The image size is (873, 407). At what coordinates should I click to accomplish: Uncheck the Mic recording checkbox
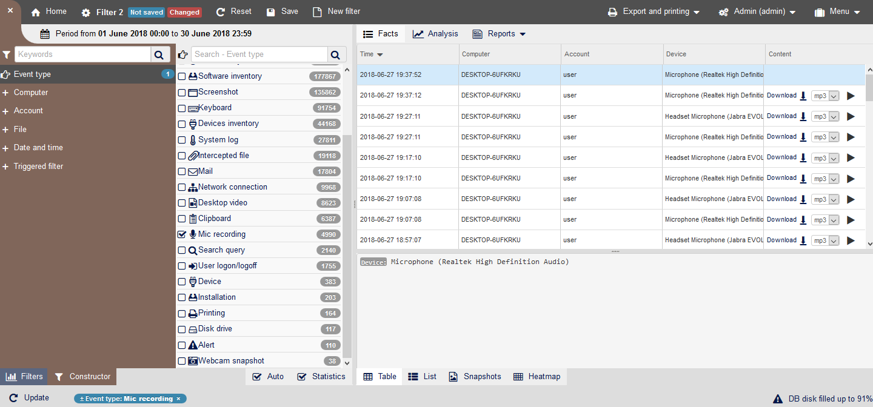[x=182, y=234]
